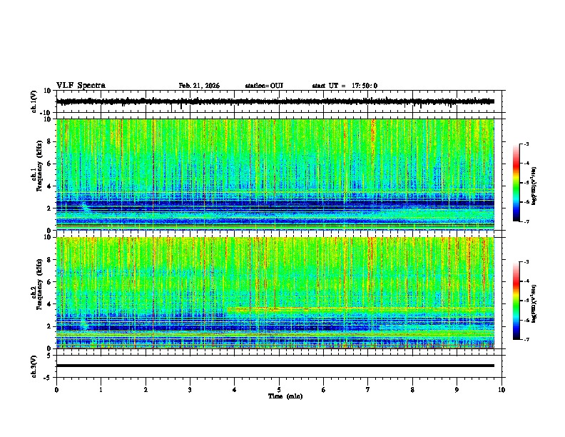
Task: Click the time axis tick label '9'
Action: [x=457, y=390]
